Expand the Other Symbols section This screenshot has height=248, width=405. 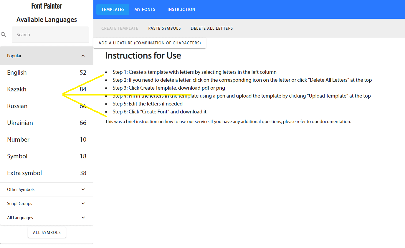pos(47,190)
